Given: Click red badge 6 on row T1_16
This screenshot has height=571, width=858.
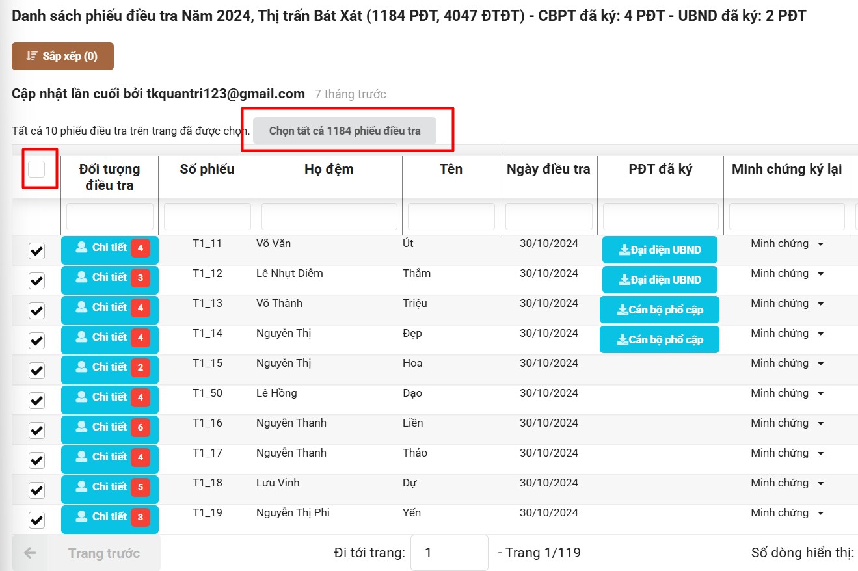Looking at the screenshot, I should (140, 427).
